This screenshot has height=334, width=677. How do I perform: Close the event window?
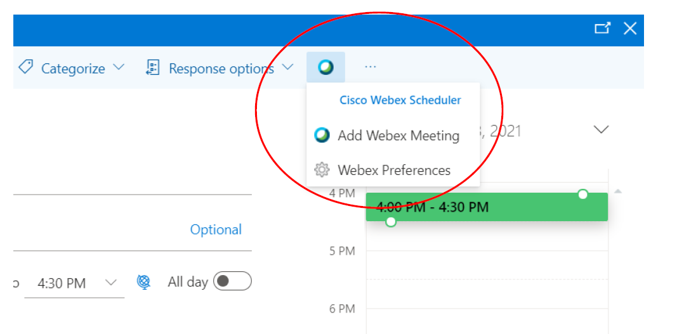[629, 28]
